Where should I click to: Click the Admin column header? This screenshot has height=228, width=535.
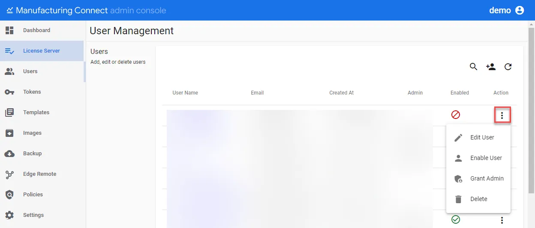click(x=415, y=93)
